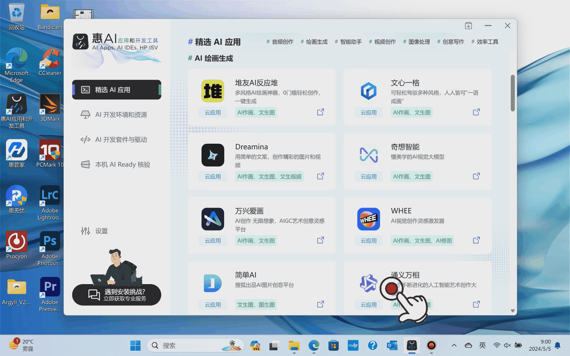Click the vertical scrollbar thumb
This screenshot has height=356, width=570.
[513, 93]
